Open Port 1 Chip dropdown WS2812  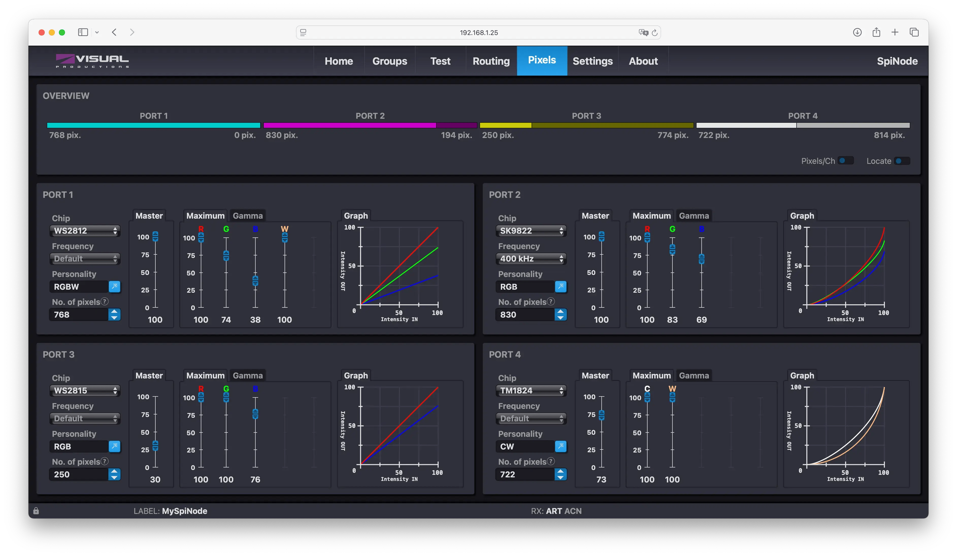pyautogui.click(x=85, y=231)
